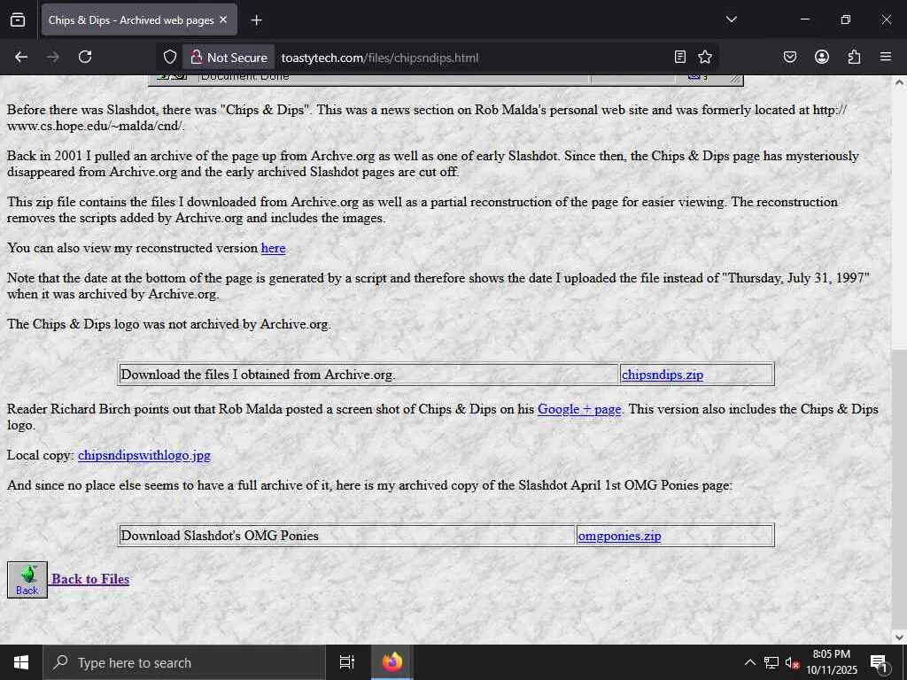The width and height of the screenshot is (907, 680).
Task: Open the Windows Start menu
Action: 21,662
